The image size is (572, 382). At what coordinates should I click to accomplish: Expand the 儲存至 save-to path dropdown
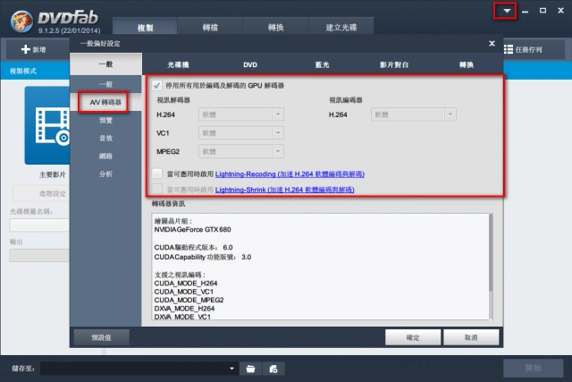(x=231, y=369)
